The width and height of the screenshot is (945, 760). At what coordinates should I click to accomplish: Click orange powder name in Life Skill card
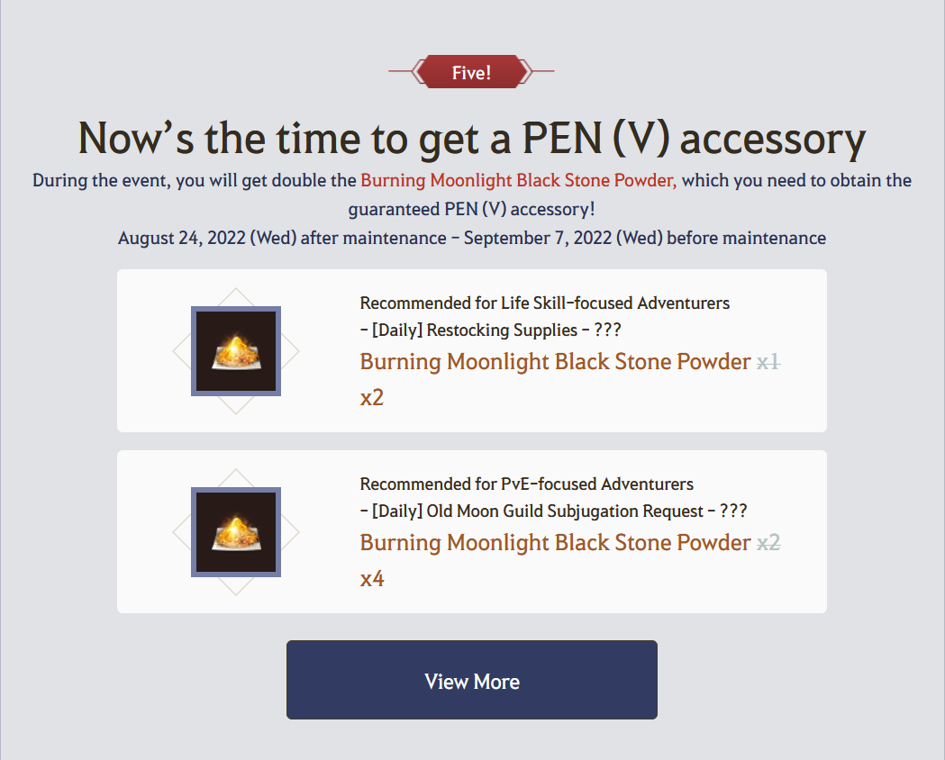[555, 362]
